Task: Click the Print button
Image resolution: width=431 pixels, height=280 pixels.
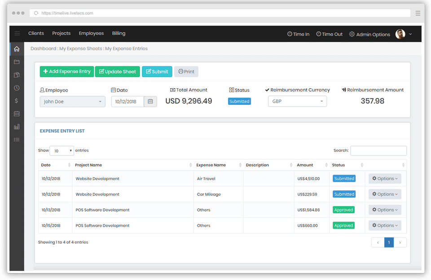Action: coord(186,72)
